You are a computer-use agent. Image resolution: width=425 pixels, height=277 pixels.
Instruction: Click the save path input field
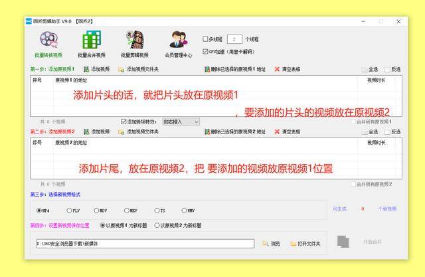pyautogui.click(x=145, y=244)
